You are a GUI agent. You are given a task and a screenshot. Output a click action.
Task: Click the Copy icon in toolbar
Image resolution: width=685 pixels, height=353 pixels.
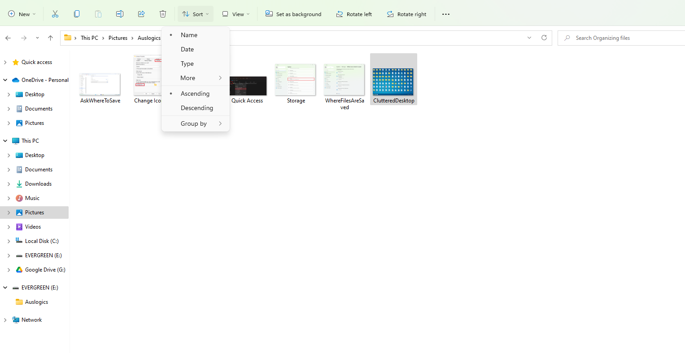click(77, 14)
